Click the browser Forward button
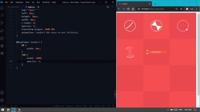200x112 pixels. pos(123,9)
